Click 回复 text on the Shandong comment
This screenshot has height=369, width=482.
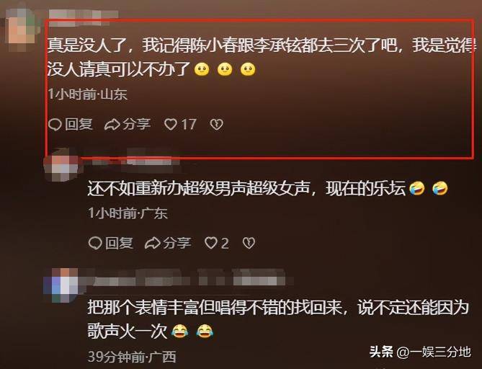79,125
